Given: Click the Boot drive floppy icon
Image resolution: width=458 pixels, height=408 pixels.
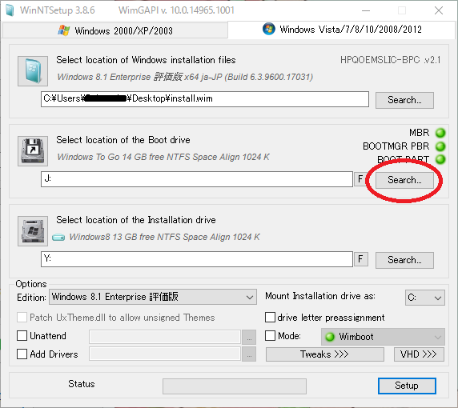Looking at the screenshot, I should pyautogui.click(x=33, y=151).
